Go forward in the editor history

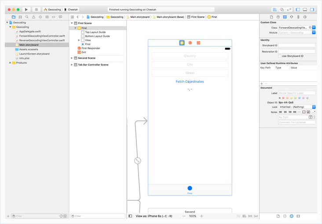pos(83,17)
